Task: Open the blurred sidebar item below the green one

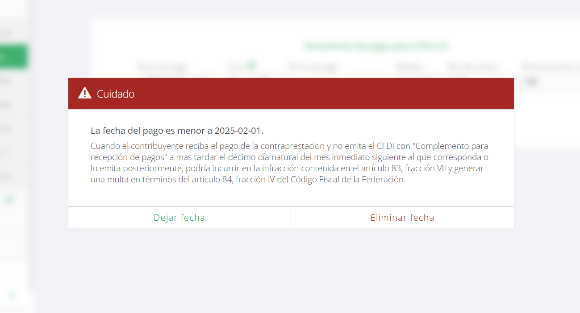Action: point(6,81)
